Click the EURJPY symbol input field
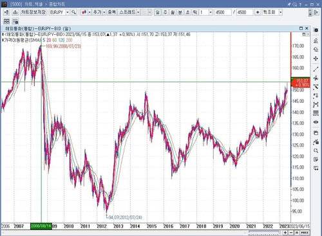Viewport: 322px width, 236px height. 57,12
